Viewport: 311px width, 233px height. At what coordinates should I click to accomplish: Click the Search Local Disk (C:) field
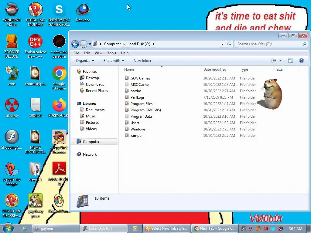tap(271, 44)
